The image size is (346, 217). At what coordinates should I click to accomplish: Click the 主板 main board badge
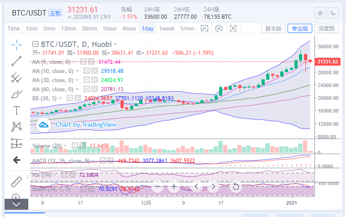coord(55,13)
